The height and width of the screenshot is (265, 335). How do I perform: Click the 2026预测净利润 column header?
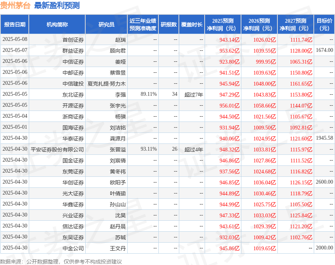[259, 24]
